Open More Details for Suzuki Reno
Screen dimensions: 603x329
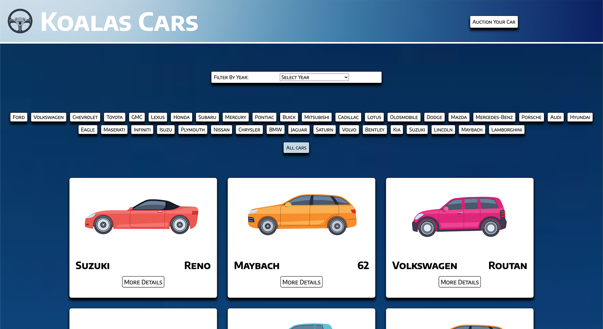[x=143, y=282]
